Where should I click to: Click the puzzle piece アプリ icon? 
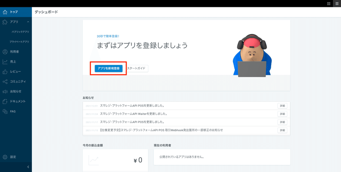[x=5, y=22]
